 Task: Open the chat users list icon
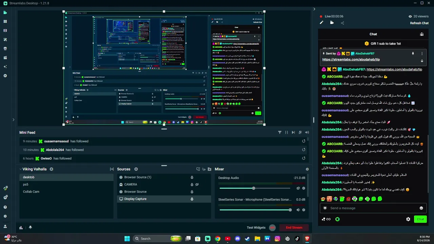pos(422,34)
